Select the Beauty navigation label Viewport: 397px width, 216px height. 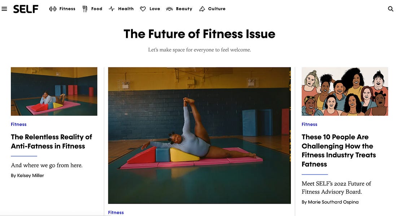(x=184, y=9)
